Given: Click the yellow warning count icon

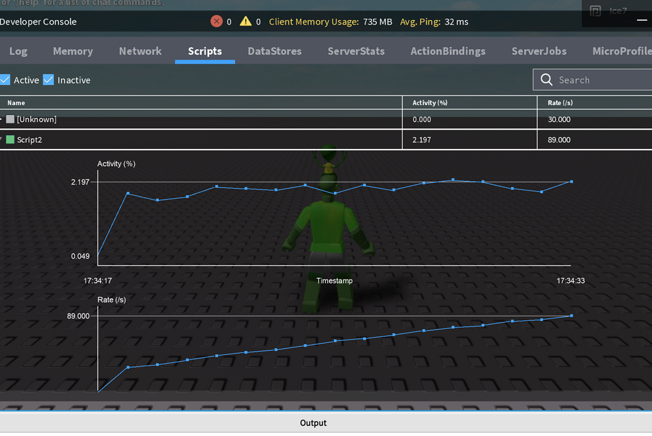Looking at the screenshot, I should (x=246, y=21).
